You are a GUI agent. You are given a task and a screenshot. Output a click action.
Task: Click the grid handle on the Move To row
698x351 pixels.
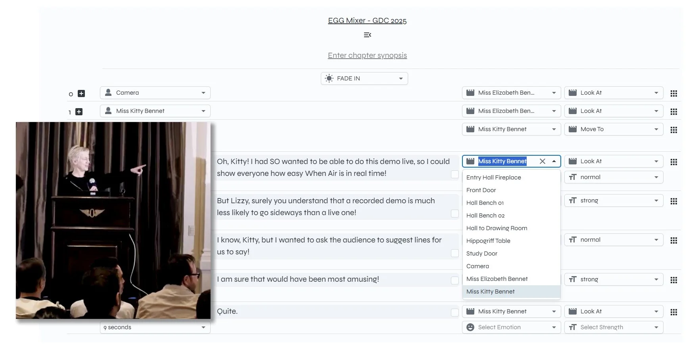pos(673,130)
